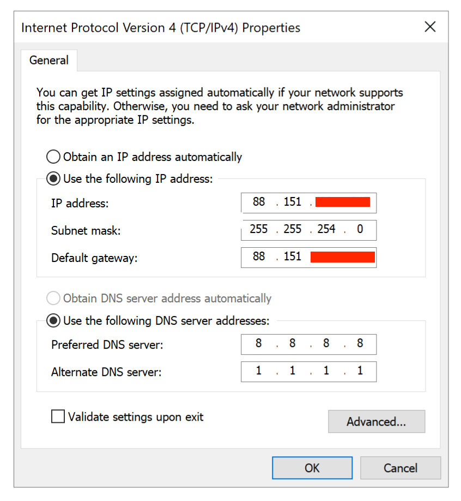Click the Preferred DNS server last octet

360,343
